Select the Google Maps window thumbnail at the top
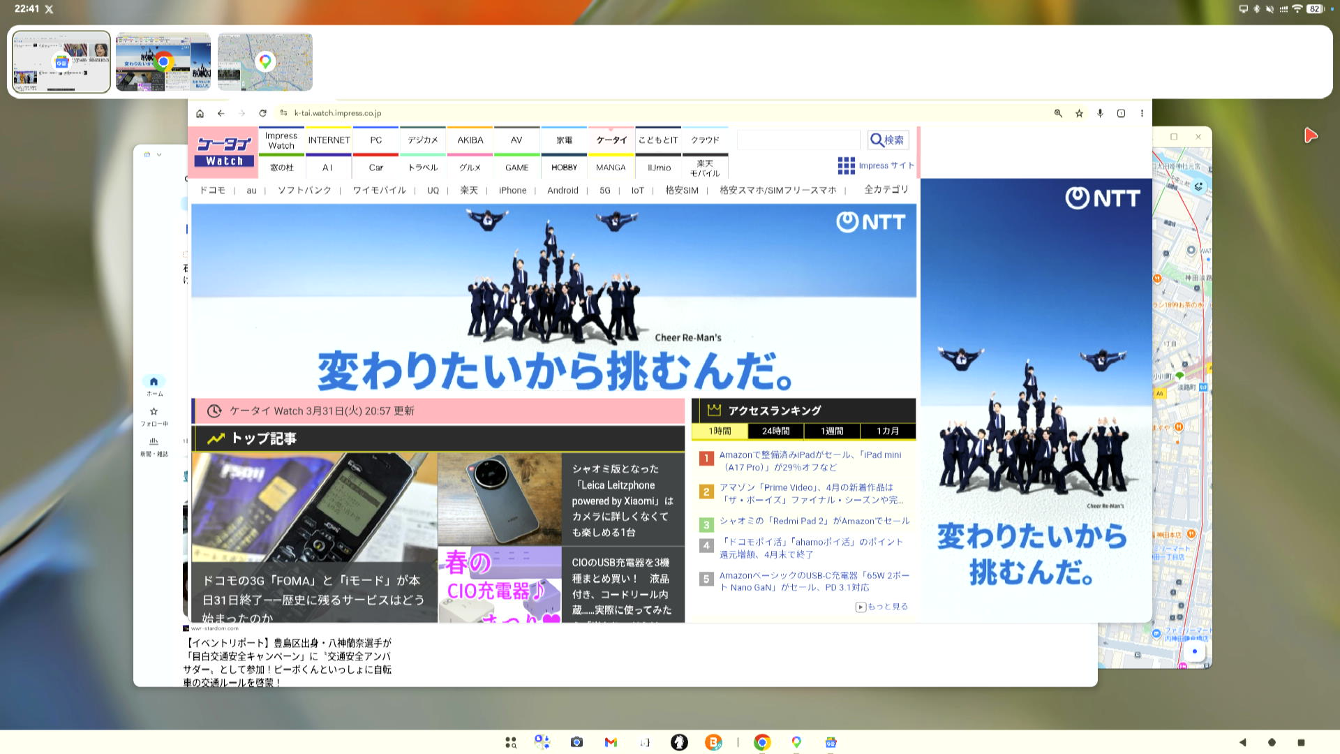Image resolution: width=1340 pixels, height=754 pixels. tap(265, 61)
